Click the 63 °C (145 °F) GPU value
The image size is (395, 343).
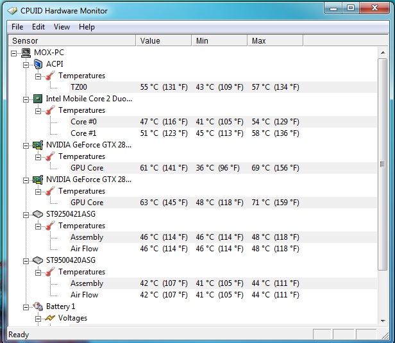[164, 203]
